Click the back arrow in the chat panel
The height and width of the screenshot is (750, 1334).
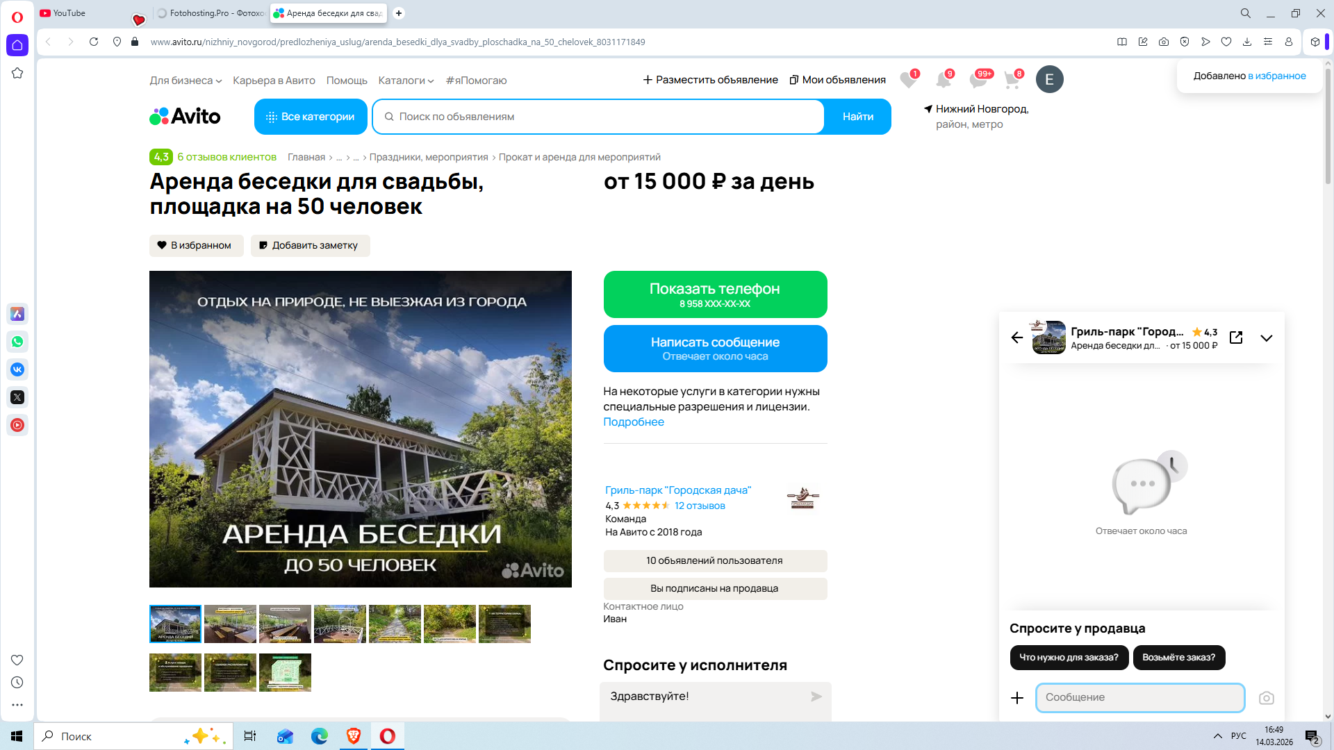pyautogui.click(x=1017, y=337)
